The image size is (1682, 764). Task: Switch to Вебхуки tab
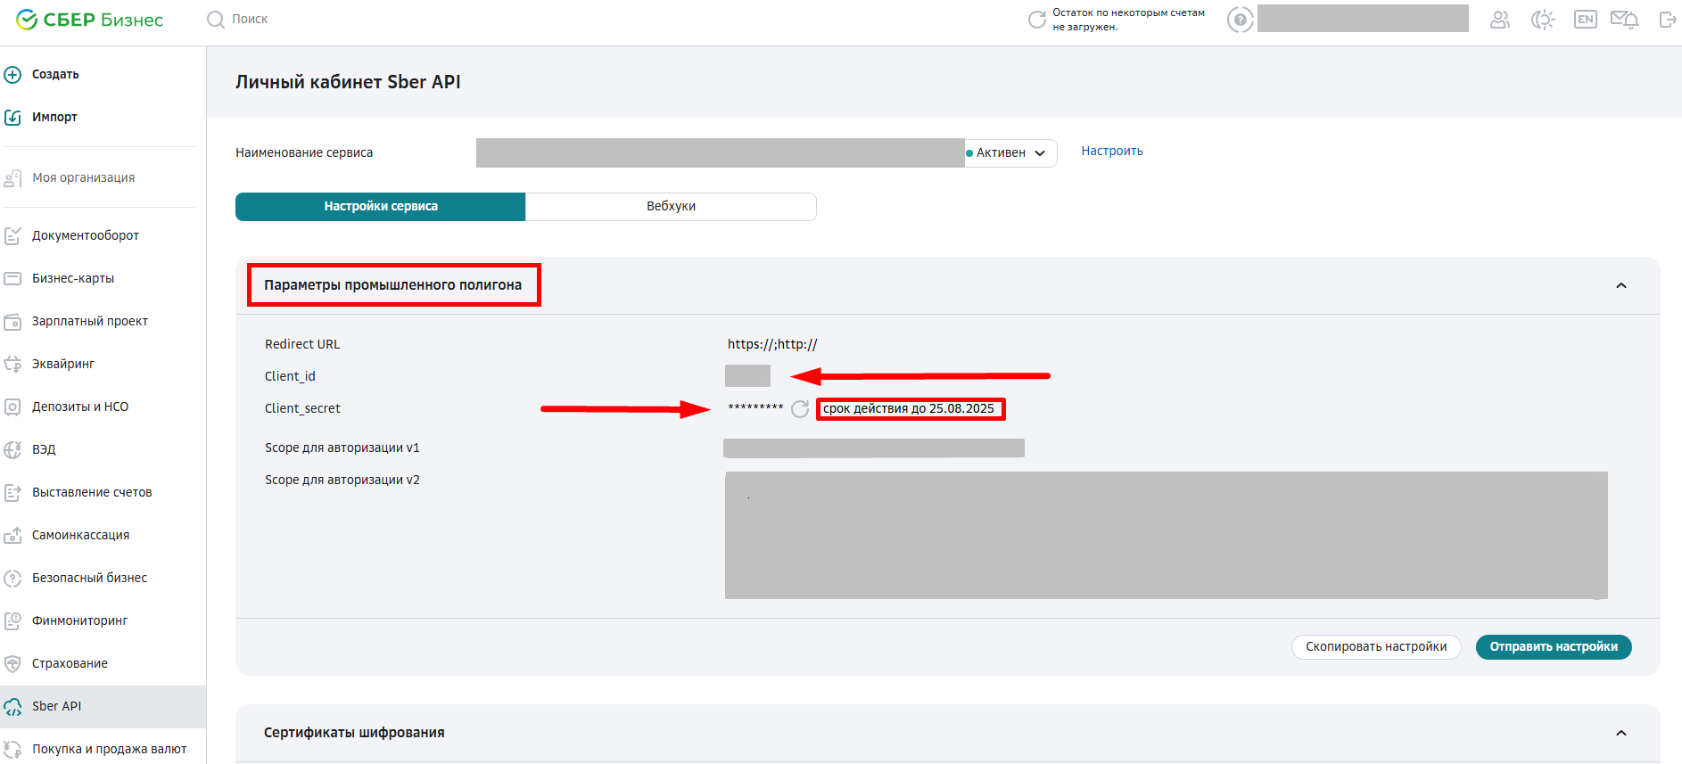[671, 206]
